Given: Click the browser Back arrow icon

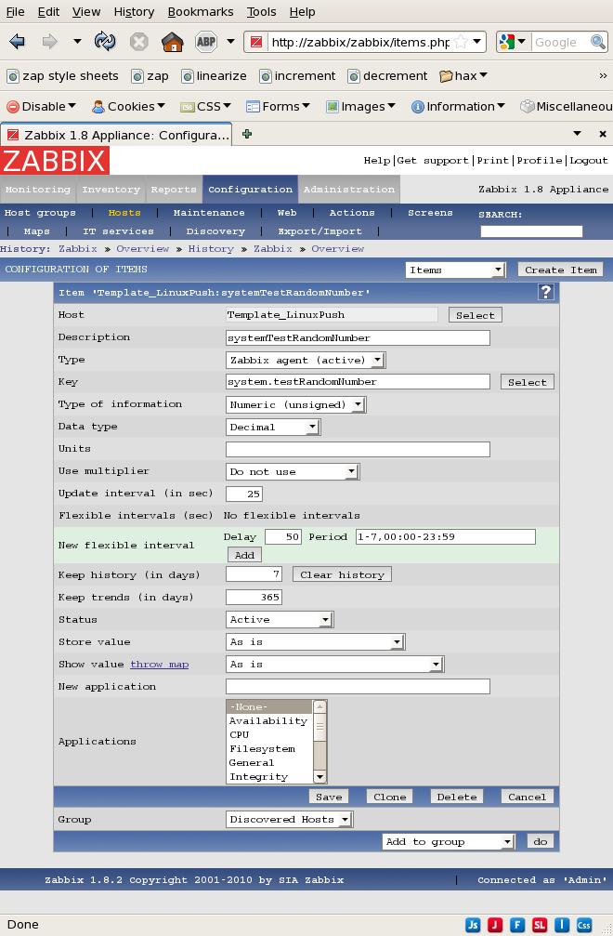Looking at the screenshot, I should pyautogui.click(x=18, y=42).
